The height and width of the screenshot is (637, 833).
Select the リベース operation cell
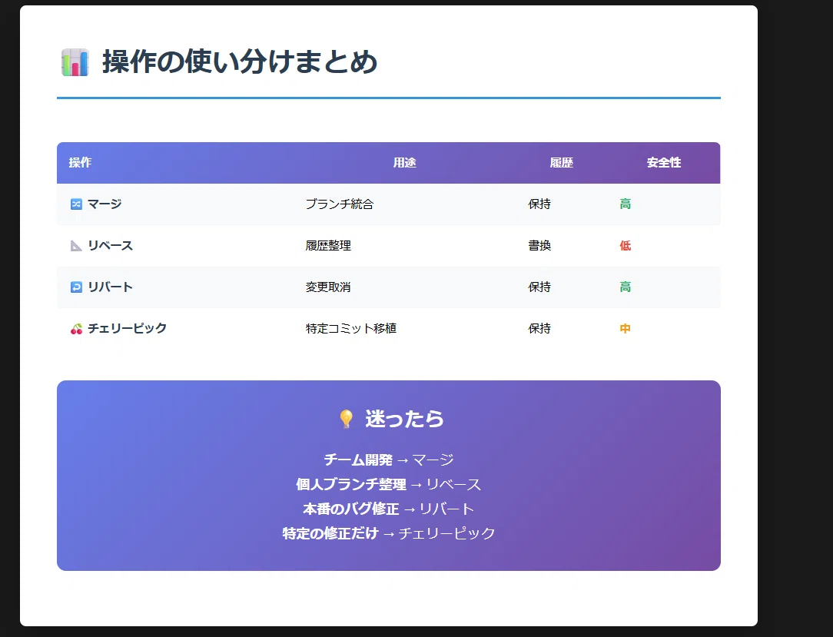175,245
